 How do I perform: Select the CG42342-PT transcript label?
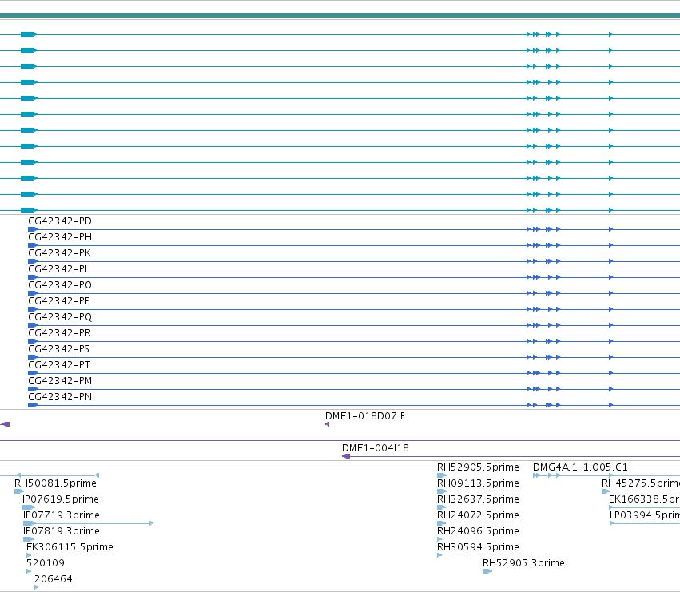click(x=59, y=365)
